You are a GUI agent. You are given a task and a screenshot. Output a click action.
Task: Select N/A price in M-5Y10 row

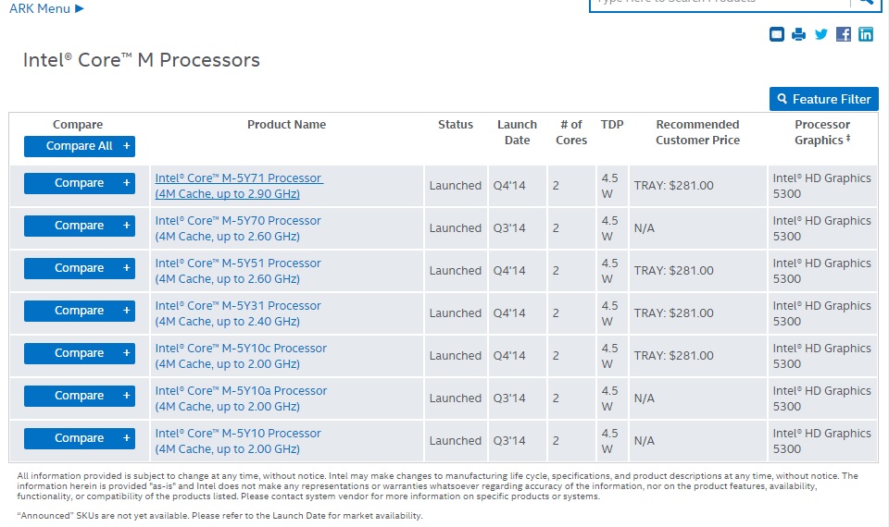(645, 440)
